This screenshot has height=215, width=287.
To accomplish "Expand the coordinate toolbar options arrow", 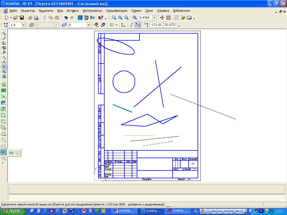I will click(179, 26).
